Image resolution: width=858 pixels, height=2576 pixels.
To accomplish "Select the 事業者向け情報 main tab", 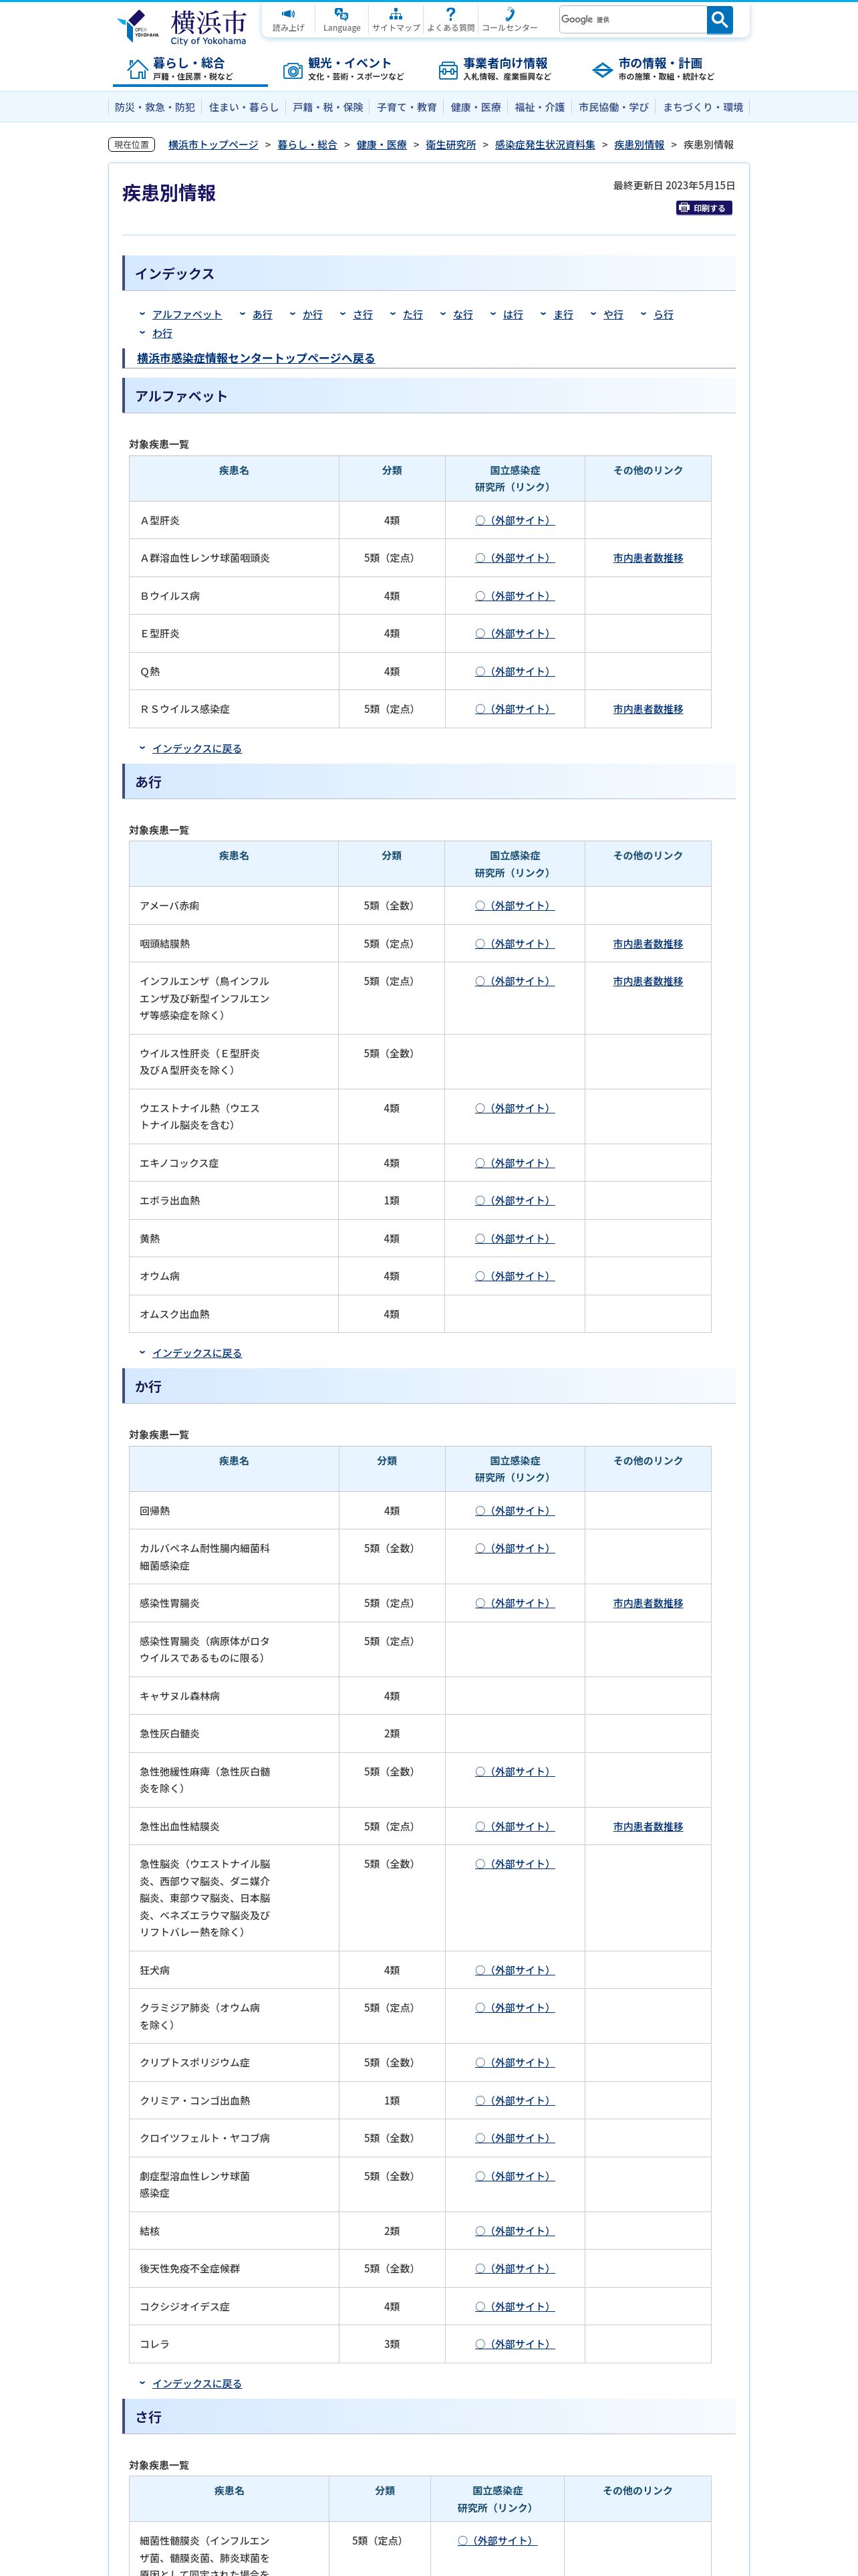I will point(496,69).
